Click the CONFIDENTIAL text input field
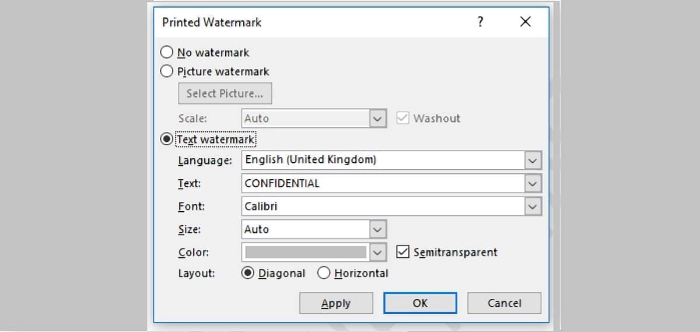Image resolution: width=700 pixels, height=332 pixels. point(382,183)
